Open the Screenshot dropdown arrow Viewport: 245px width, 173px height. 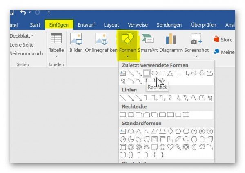(x=196, y=56)
